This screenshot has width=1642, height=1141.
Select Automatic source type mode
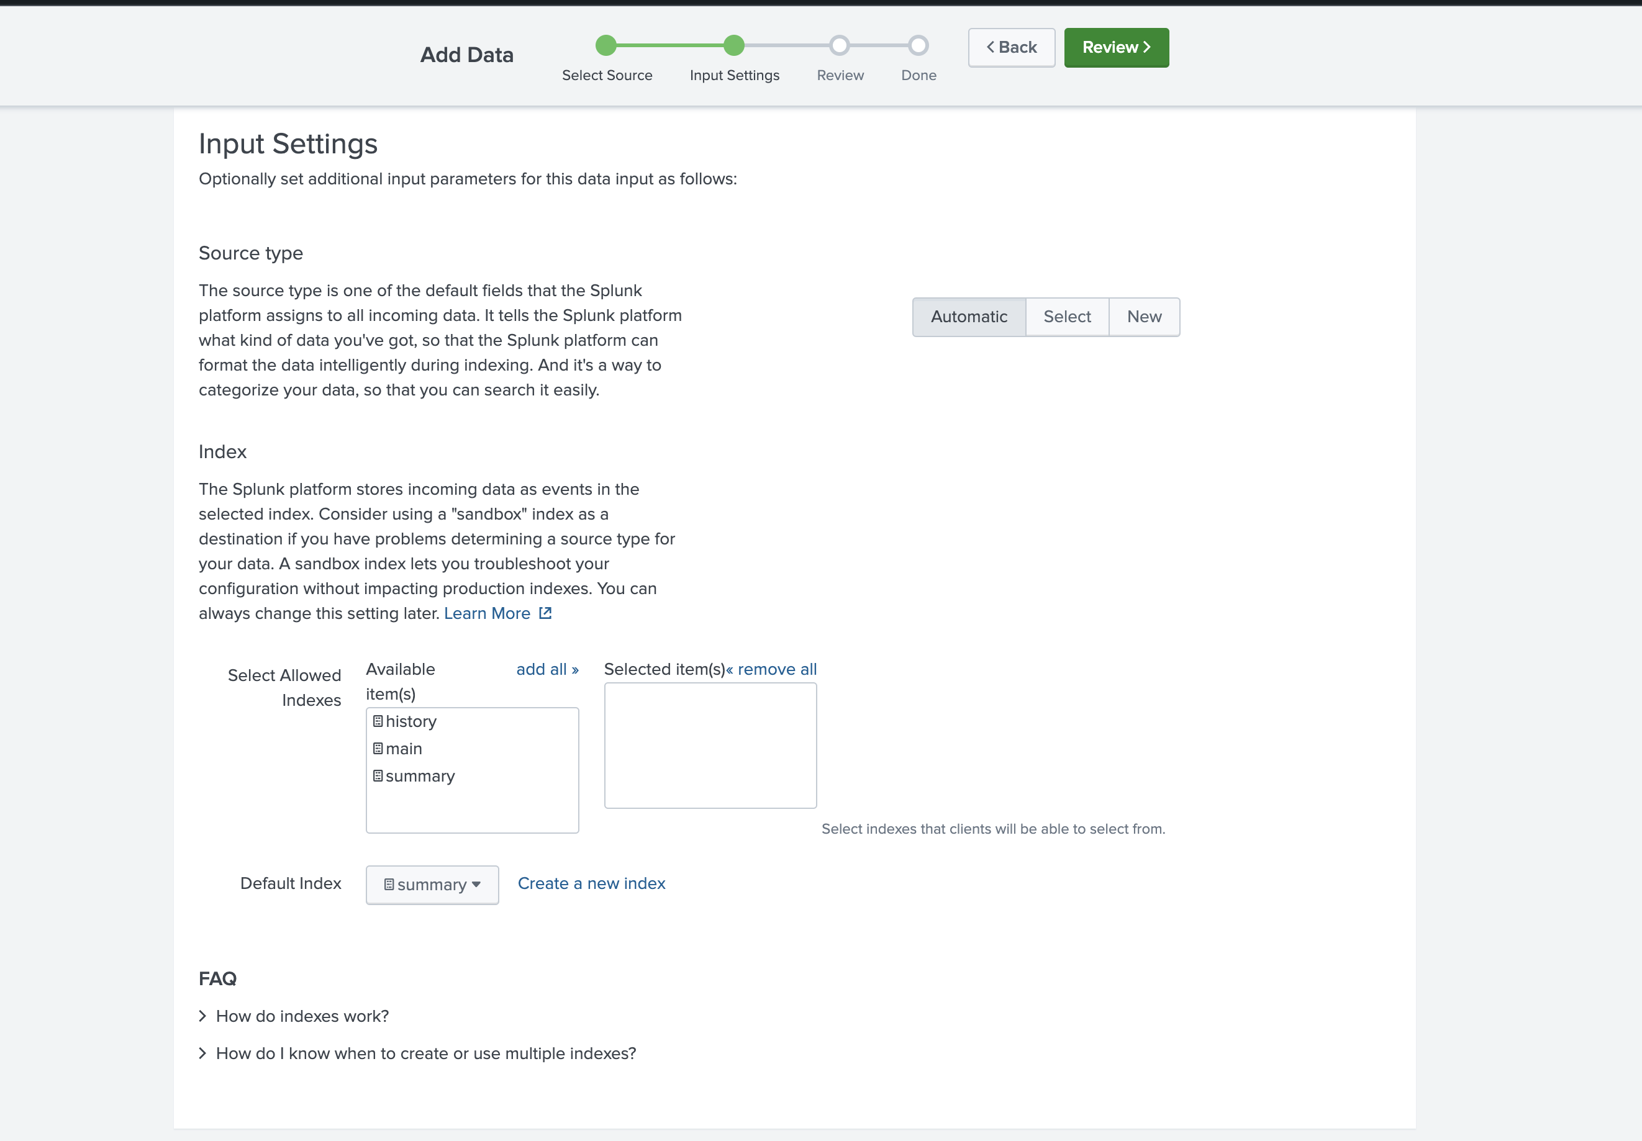point(969,317)
